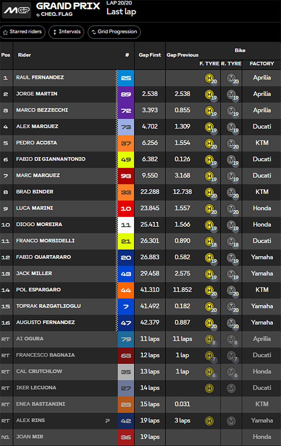Click Alex Rins's pit P indicator

coord(107,421)
